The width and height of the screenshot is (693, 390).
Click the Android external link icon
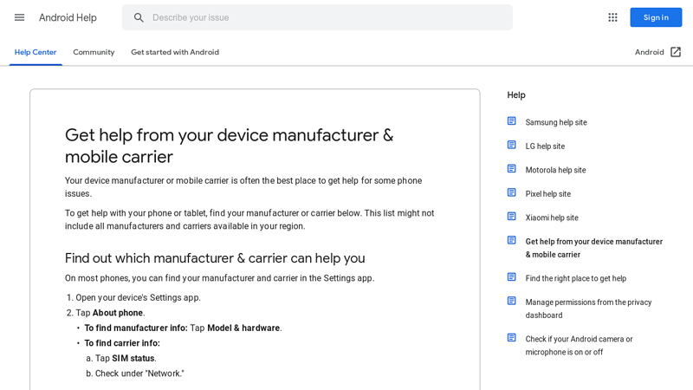click(x=676, y=52)
